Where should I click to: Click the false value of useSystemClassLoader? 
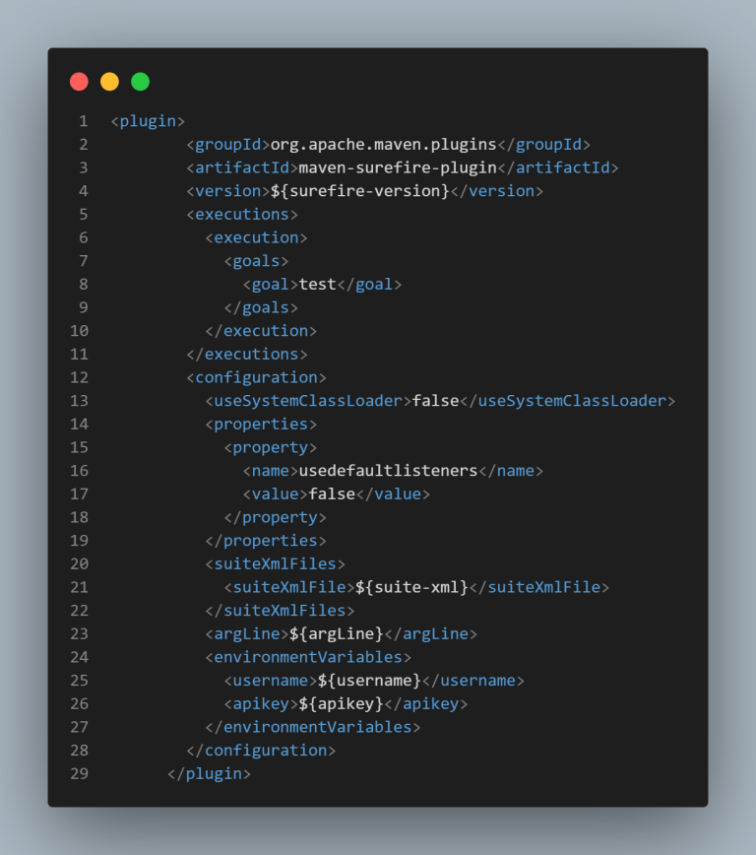click(x=435, y=401)
